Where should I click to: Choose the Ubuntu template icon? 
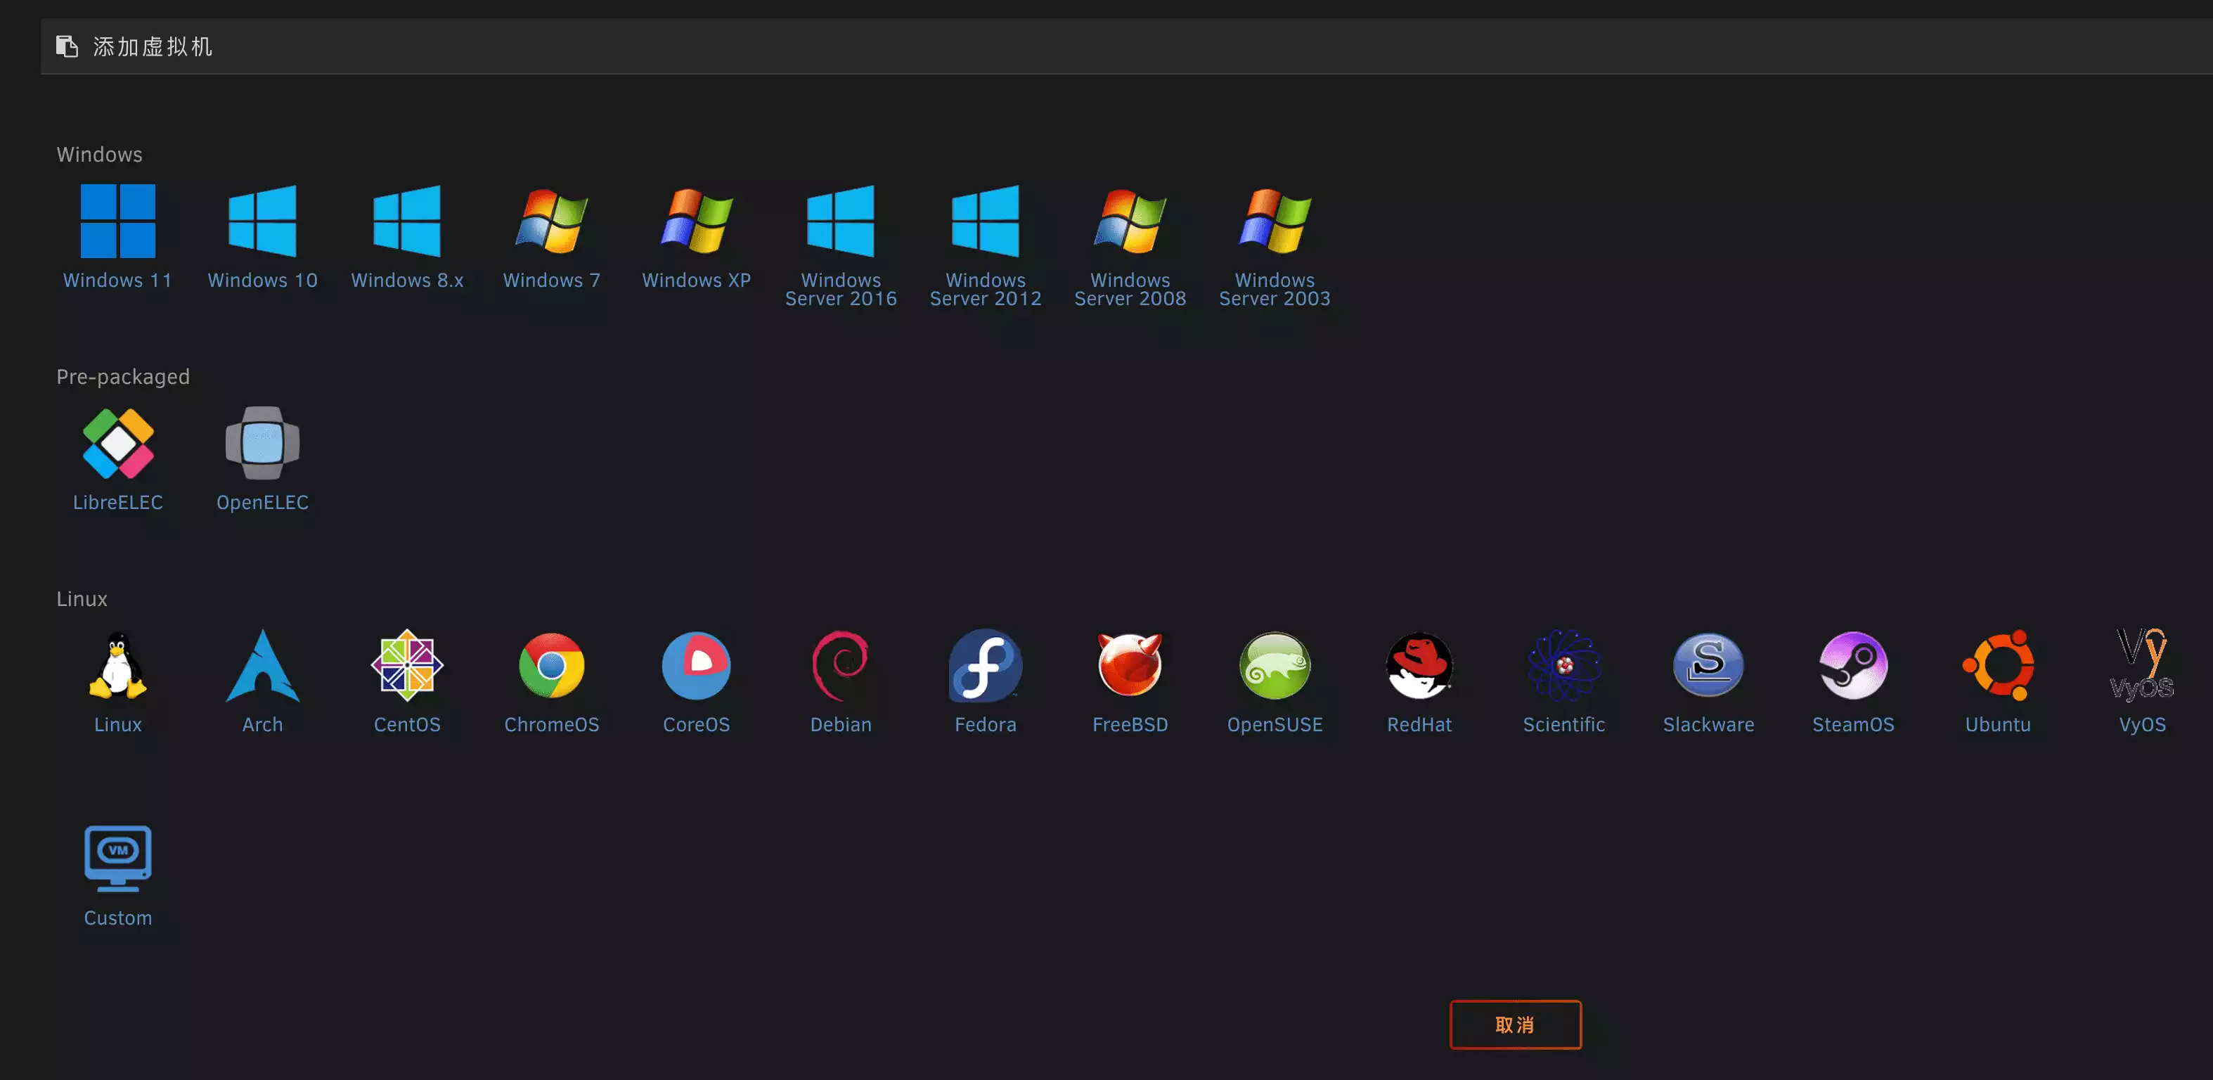coord(1997,666)
